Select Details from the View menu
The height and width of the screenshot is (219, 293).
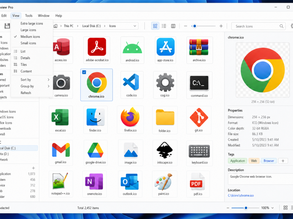click(32, 58)
